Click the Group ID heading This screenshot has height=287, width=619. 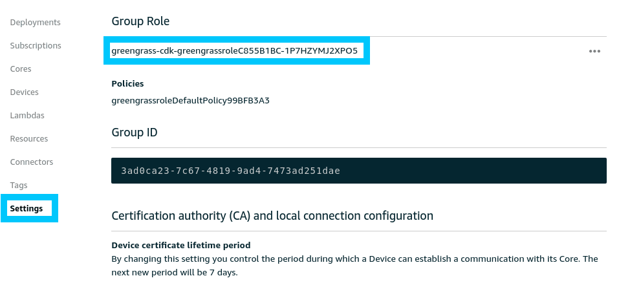(135, 133)
